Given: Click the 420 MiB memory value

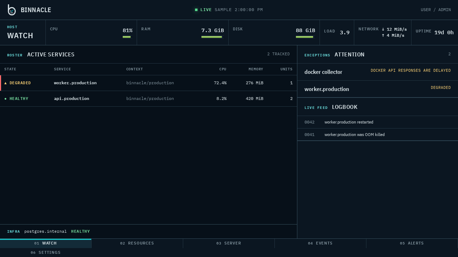Looking at the screenshot, I should click(x=254, y=99).
